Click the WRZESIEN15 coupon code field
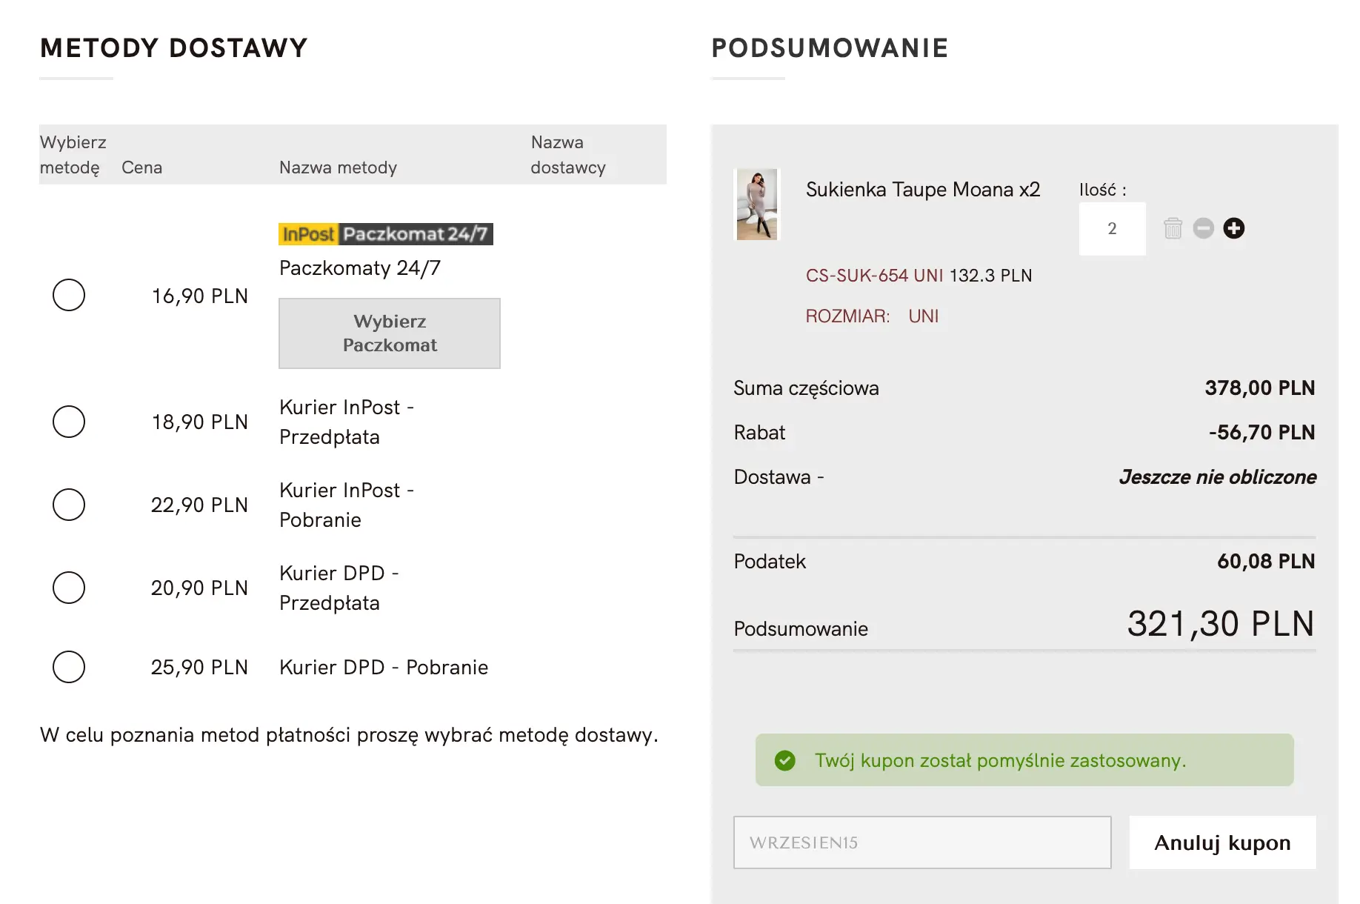The image size is (1360, 904). click(x=921, y=842)
